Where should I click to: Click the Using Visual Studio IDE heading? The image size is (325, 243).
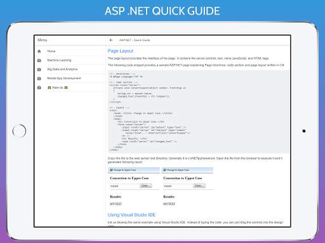[x=131, y=215]
